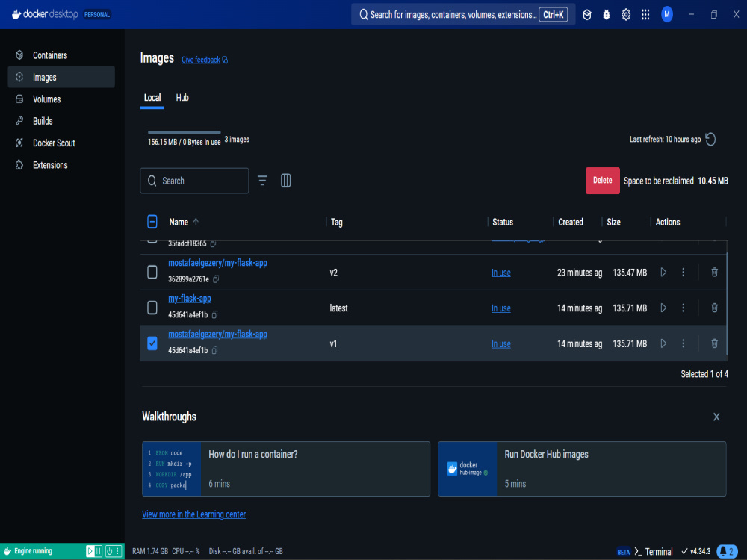Open the column display options icon

coord(286,181)
